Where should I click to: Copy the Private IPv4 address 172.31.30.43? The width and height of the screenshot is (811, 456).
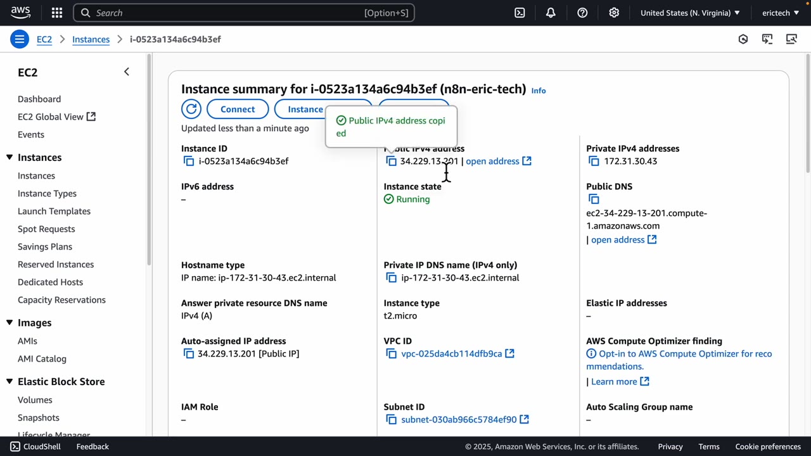(594, 161)
